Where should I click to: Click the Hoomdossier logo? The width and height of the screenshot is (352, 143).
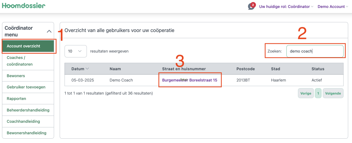[24, 6]
